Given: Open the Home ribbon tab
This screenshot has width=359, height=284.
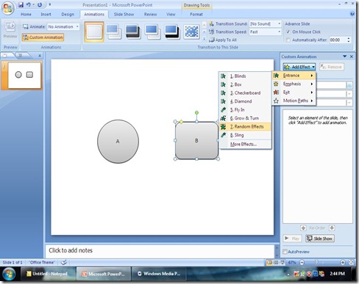Looking at the screenshot, I should 26,14.
